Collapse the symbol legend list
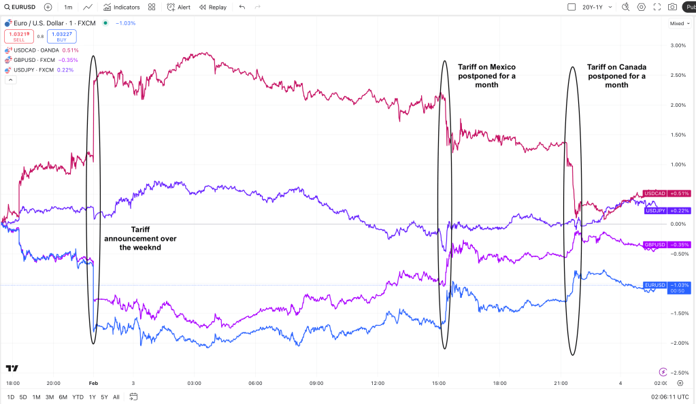 [10, 80]
